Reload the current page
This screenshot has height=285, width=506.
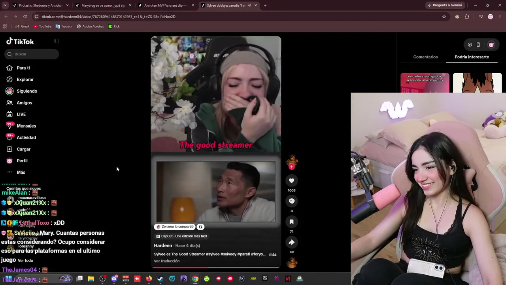pos(25,17)
